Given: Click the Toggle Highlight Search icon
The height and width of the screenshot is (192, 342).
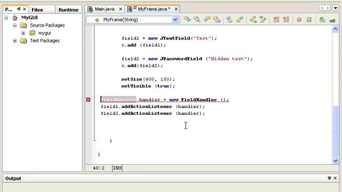Looking at the screenshot, I should point(216,20).
